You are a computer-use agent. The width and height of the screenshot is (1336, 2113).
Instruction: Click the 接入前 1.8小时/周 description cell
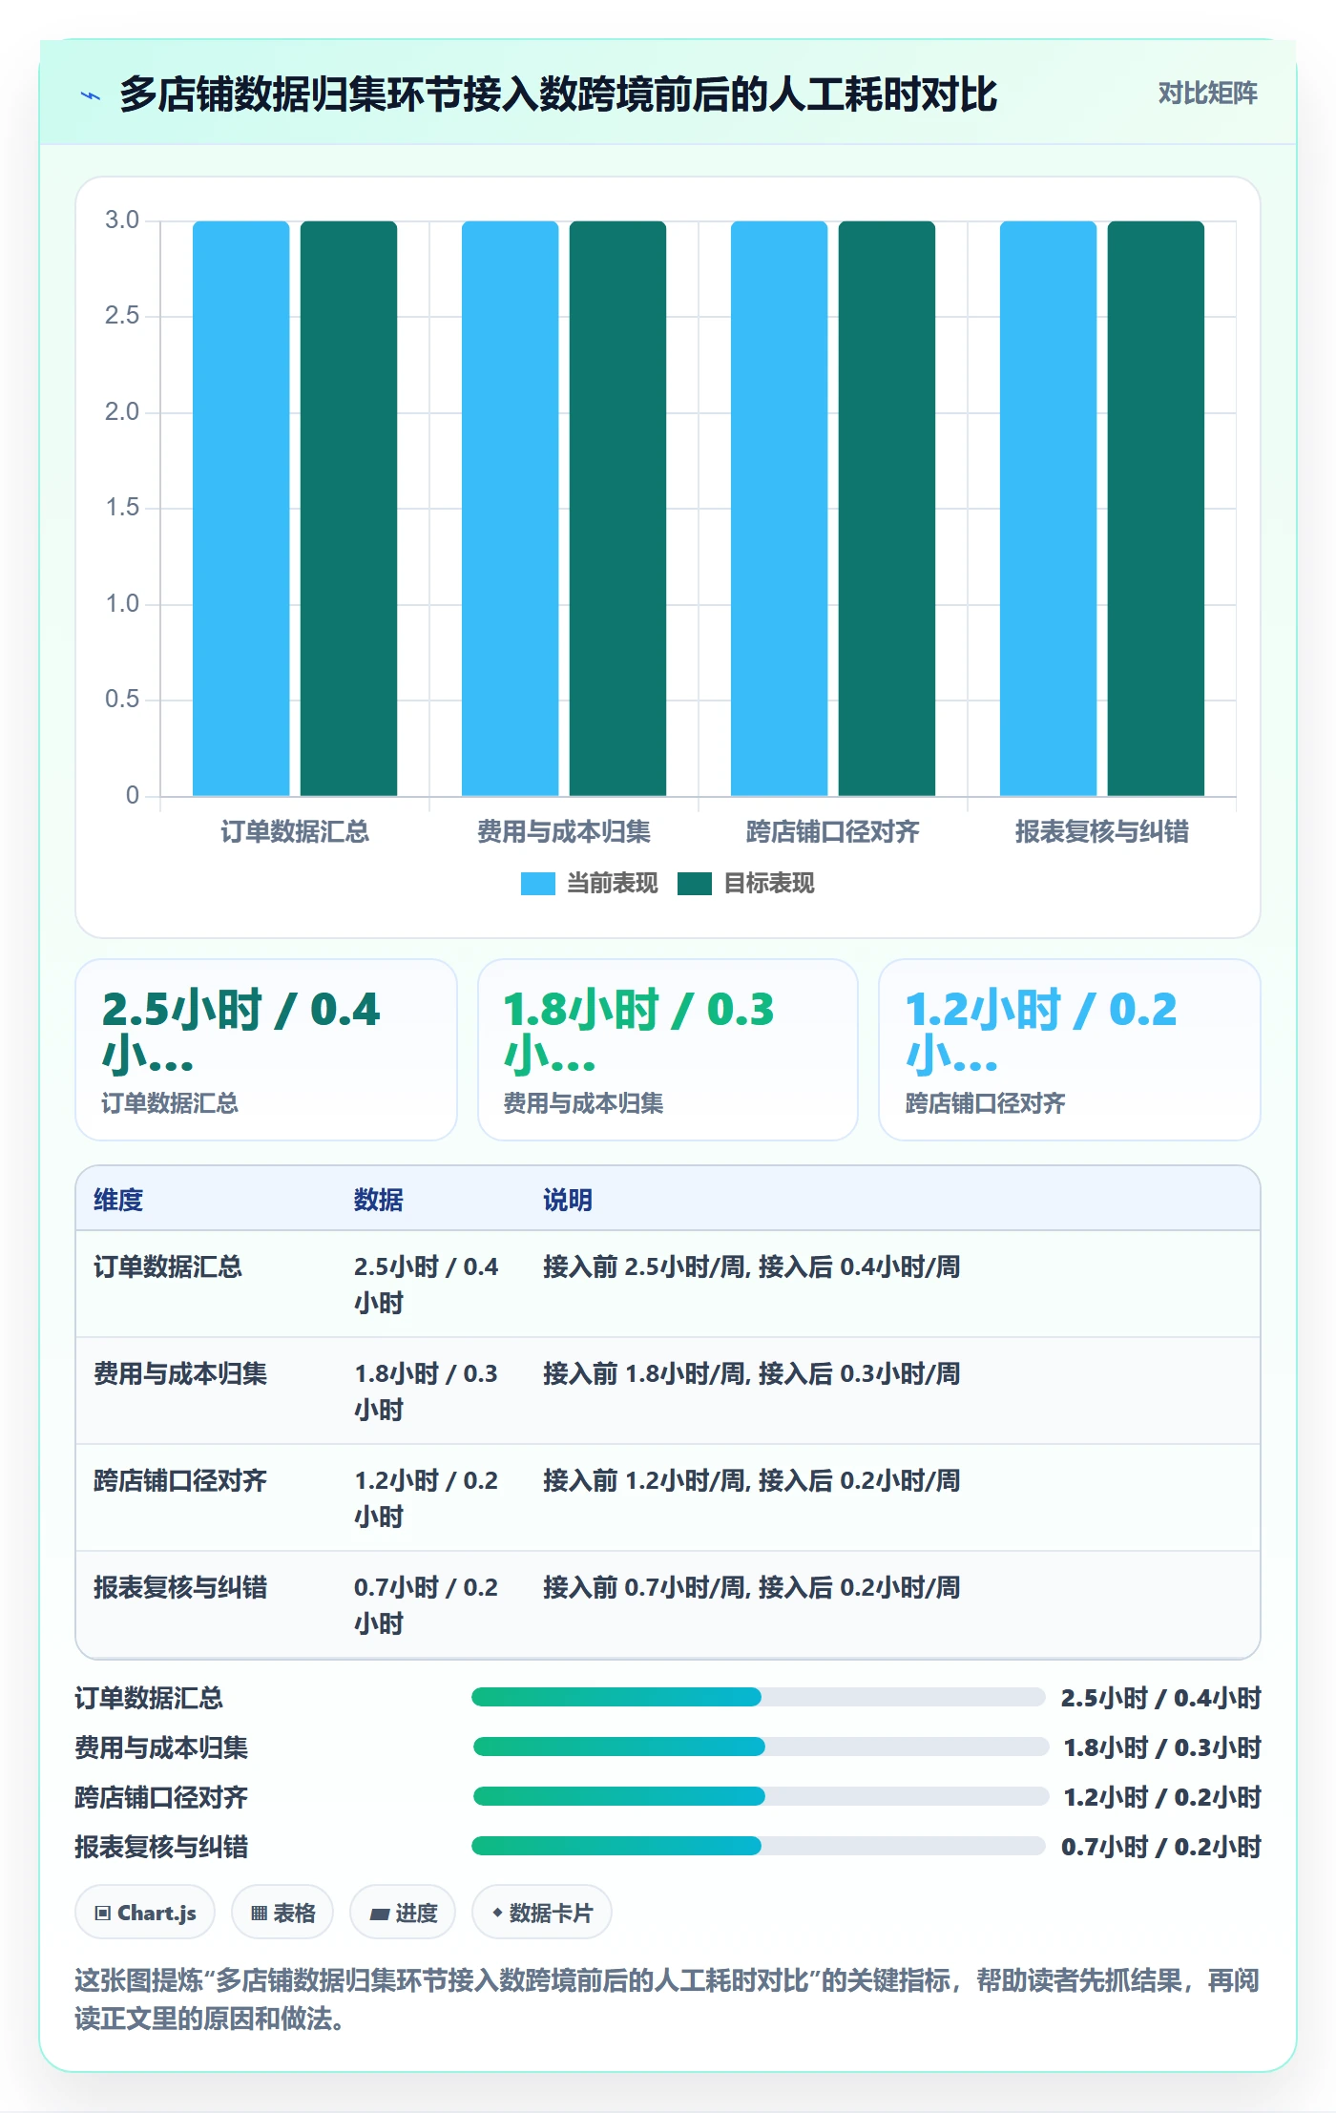coord(752,1373)
